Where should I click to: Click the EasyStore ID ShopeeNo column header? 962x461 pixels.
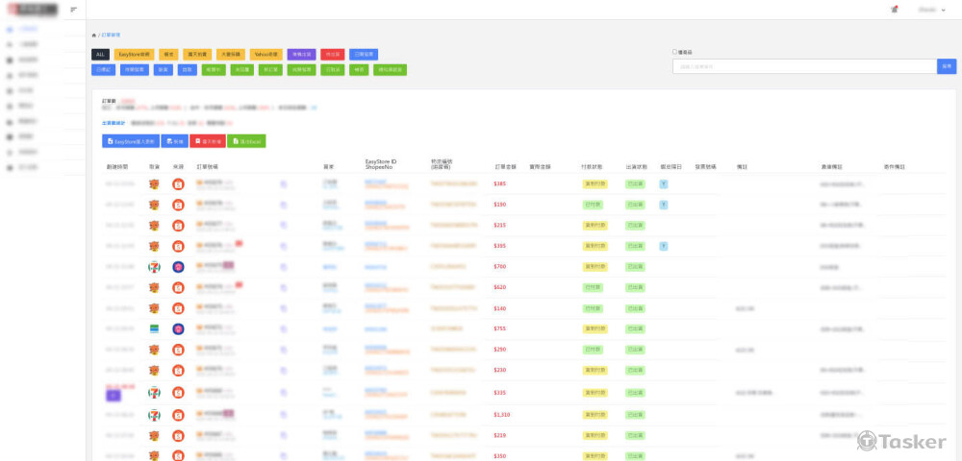pyautogui.click(x=381, y=164)
